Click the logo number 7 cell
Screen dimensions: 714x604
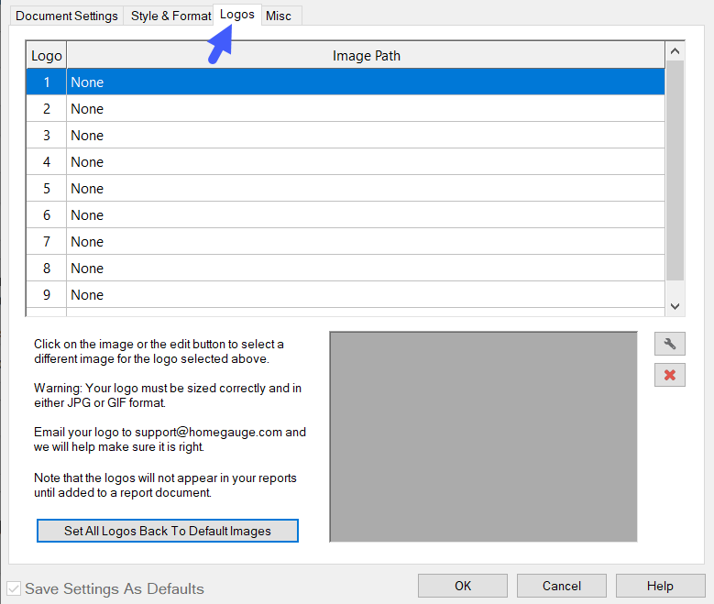[47, 241]
